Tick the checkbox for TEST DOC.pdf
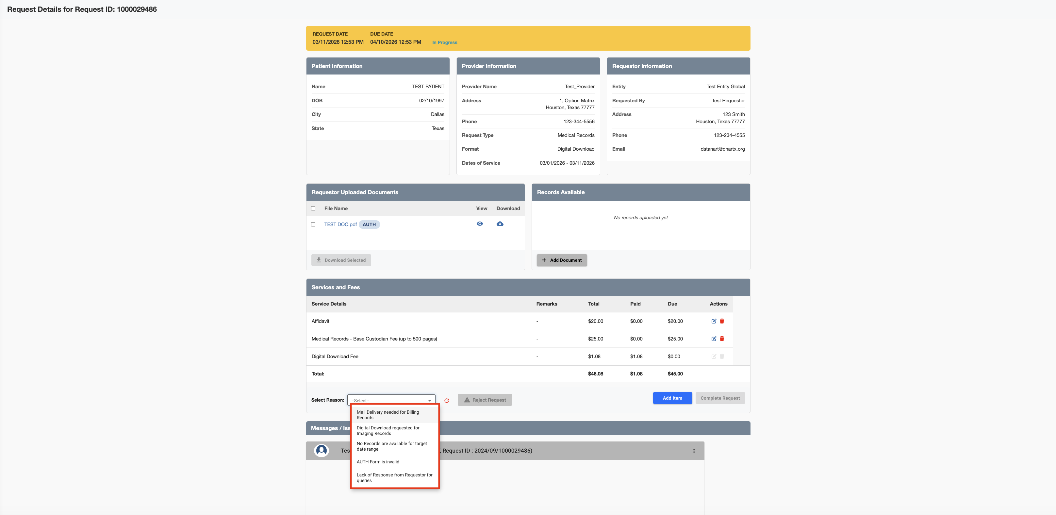This screenshot has width=1056, height=515. coord(313,224)
